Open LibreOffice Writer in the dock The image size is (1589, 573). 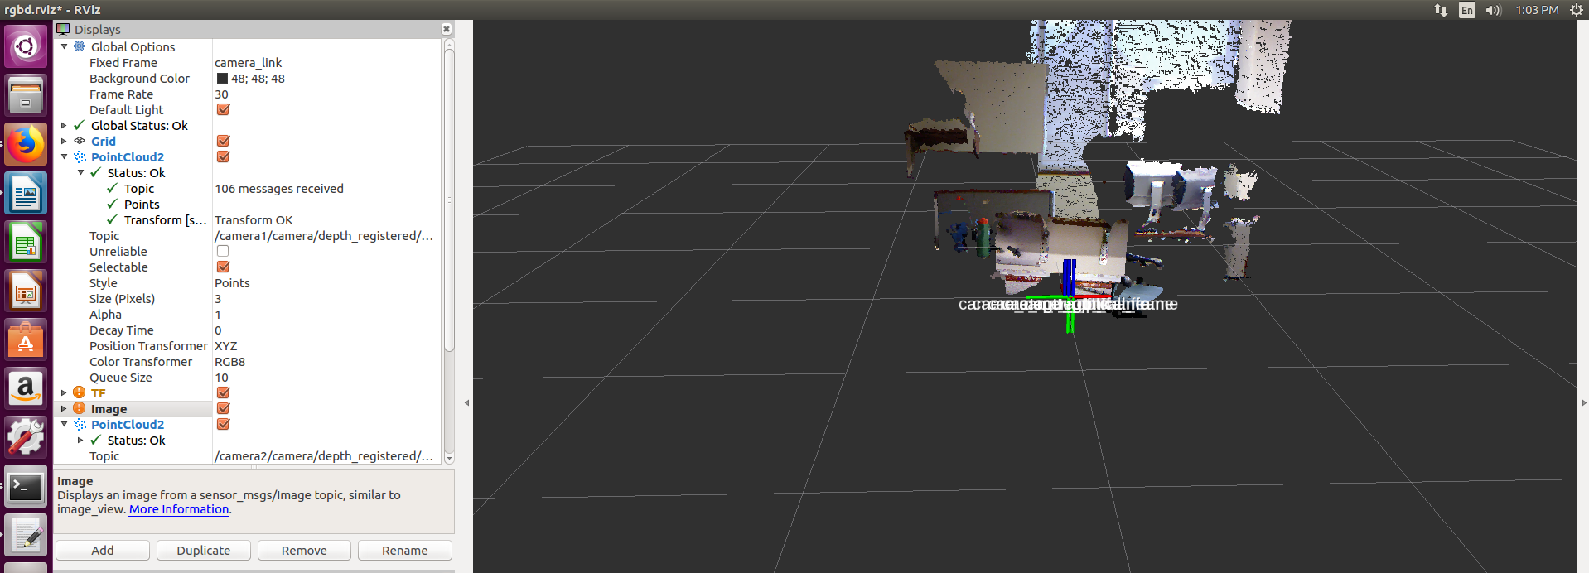point(26,195)
